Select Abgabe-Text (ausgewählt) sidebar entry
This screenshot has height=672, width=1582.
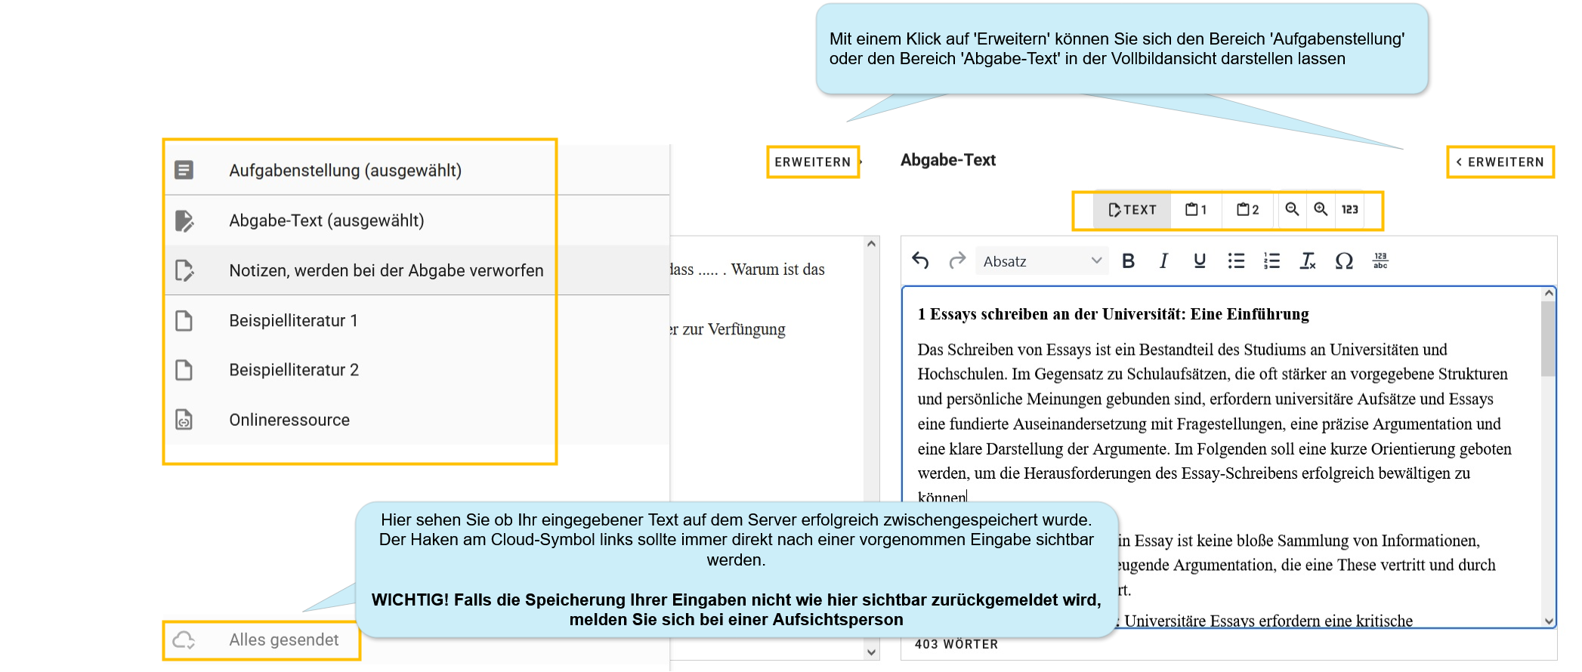point(417,220)
